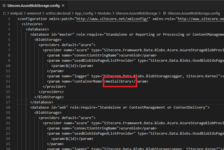Click the <BlobStorage> tag on line 5
The width and height of the screenshot is (224, 150).
click(x=48, y=40)
